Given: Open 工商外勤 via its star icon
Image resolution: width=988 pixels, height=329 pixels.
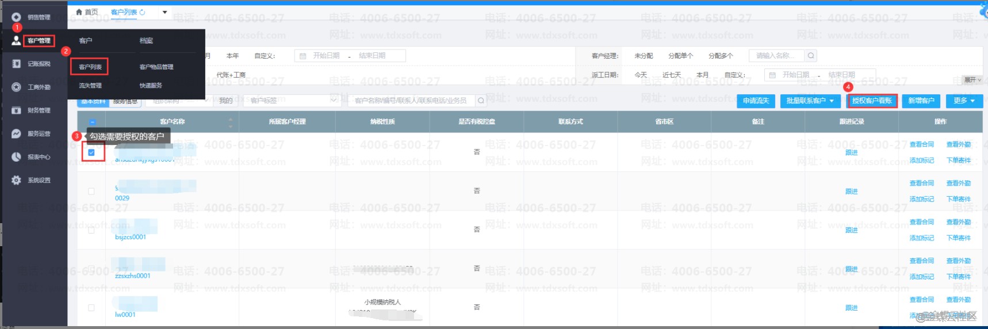Looking at the screenshot, I should [16, 87].
